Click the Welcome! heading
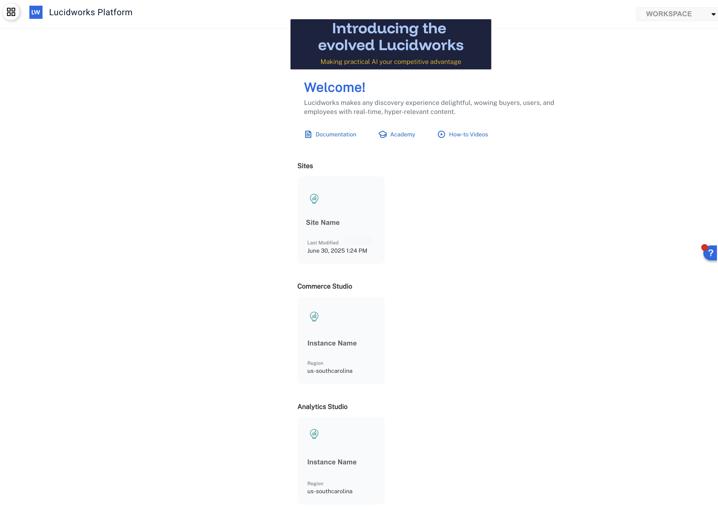This screenshot has height=510, width=718. click(335, 87)
